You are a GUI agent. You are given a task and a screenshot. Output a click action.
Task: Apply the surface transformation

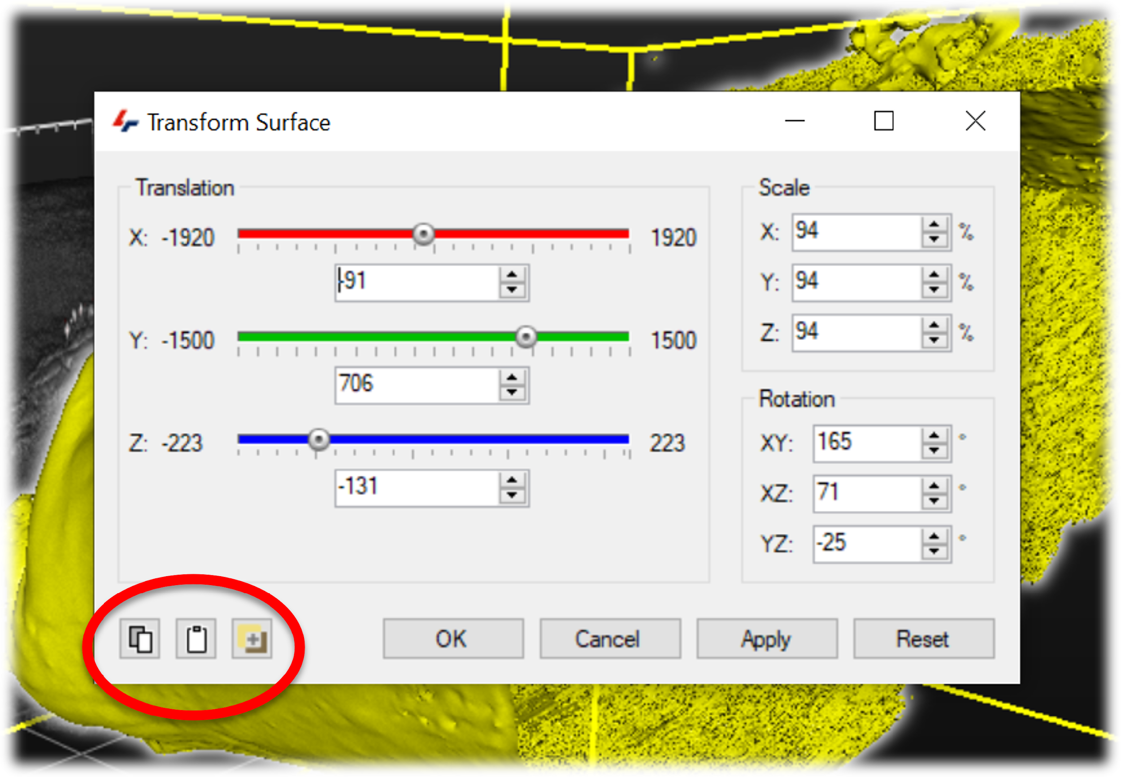pyautogui.click(x=767, y=638)
